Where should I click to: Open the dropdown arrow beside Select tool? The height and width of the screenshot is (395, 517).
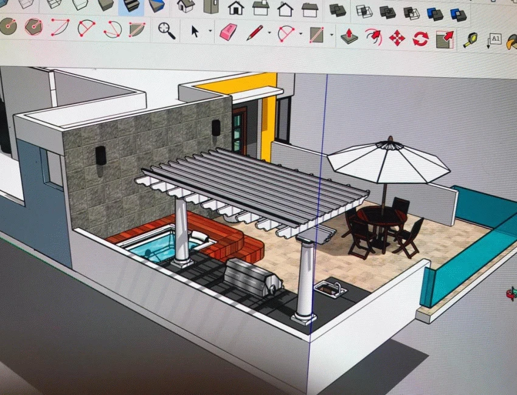click(210, 31)
